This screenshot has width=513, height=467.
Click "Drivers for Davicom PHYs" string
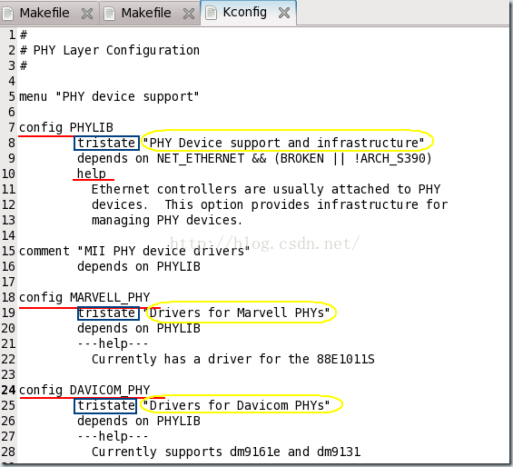pos(237,405)
